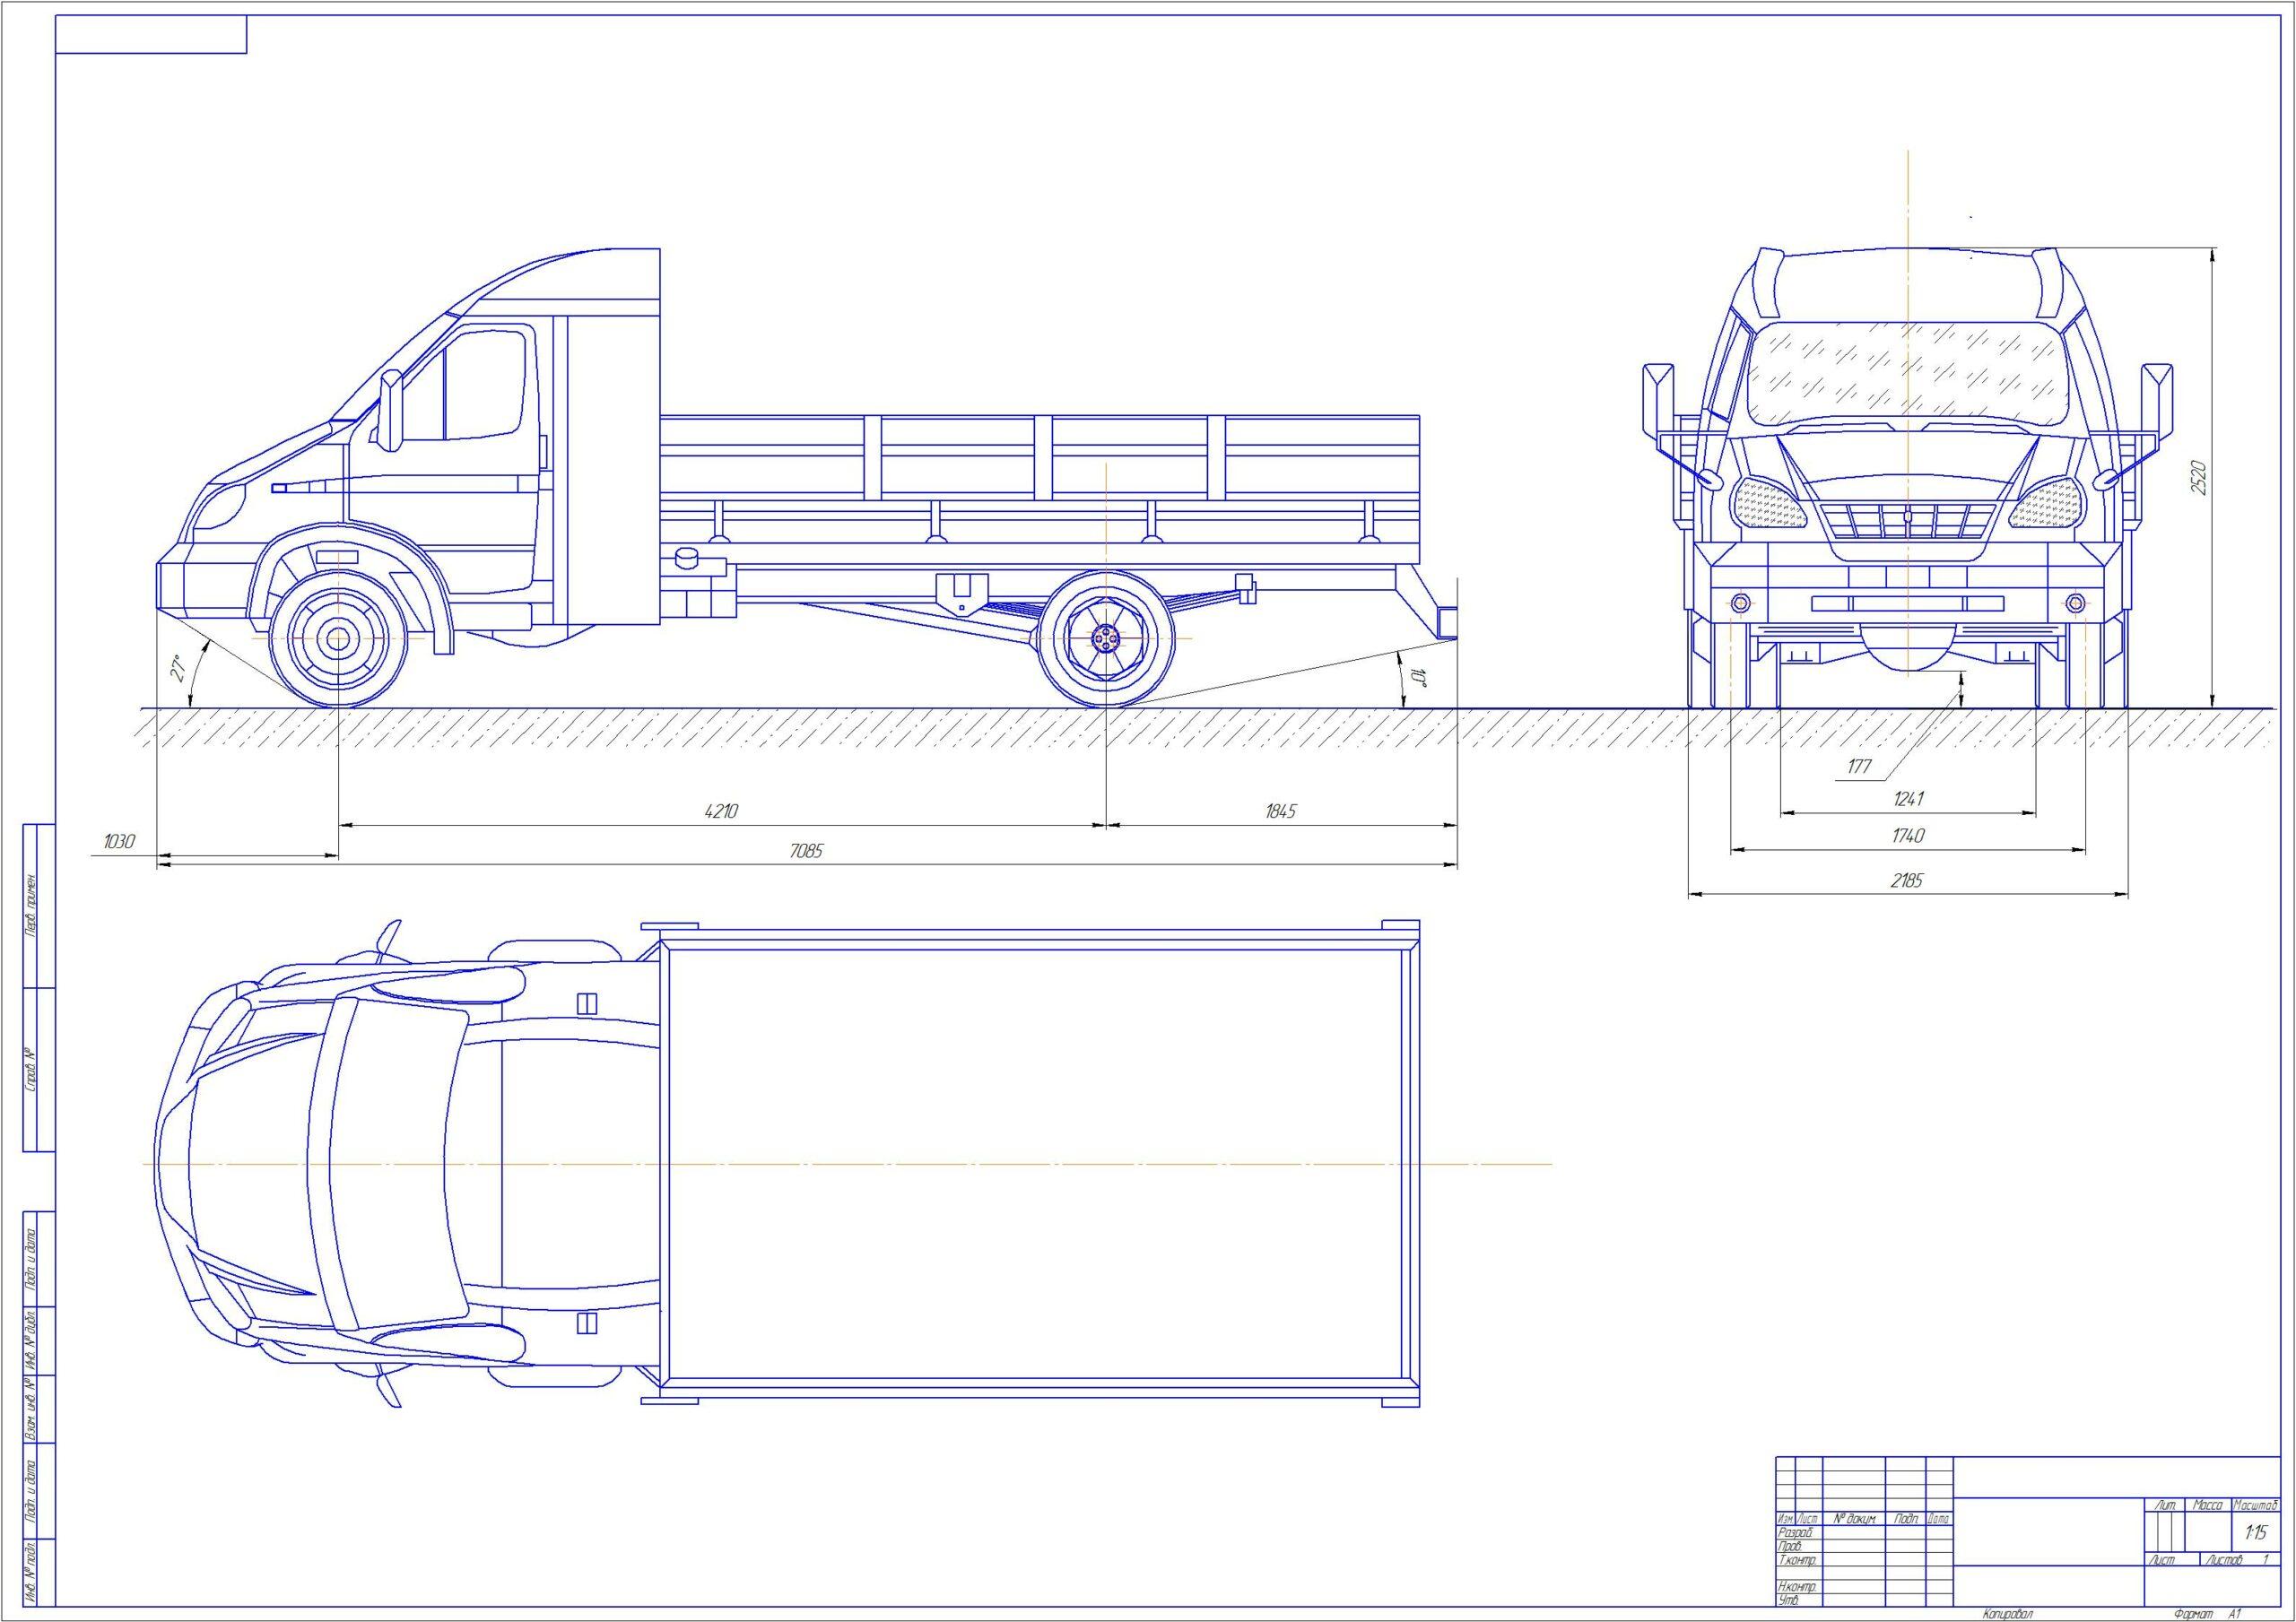Viewport: 2296px width, 1622px height.
Task: Select the 4210 wheelbase dimension text
Action: pos(720,811)
